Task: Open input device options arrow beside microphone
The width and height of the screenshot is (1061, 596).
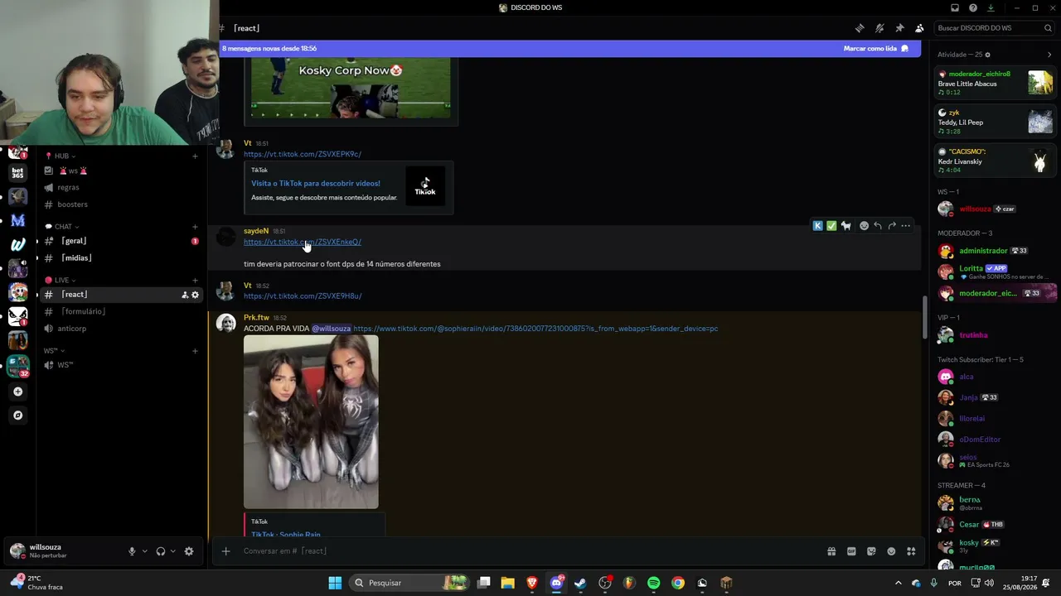Action: point(144,551)
